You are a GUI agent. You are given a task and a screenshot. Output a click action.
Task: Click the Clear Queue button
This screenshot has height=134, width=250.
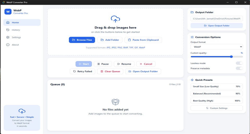coord(110,71)
